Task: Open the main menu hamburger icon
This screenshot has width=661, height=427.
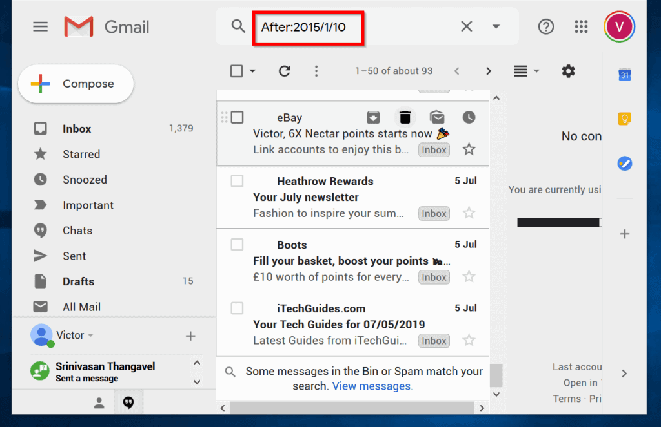Action: coord(41,27)
